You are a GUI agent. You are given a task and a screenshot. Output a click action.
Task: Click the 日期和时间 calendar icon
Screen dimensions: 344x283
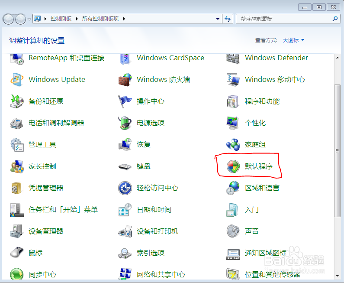[x=125, y=210]
